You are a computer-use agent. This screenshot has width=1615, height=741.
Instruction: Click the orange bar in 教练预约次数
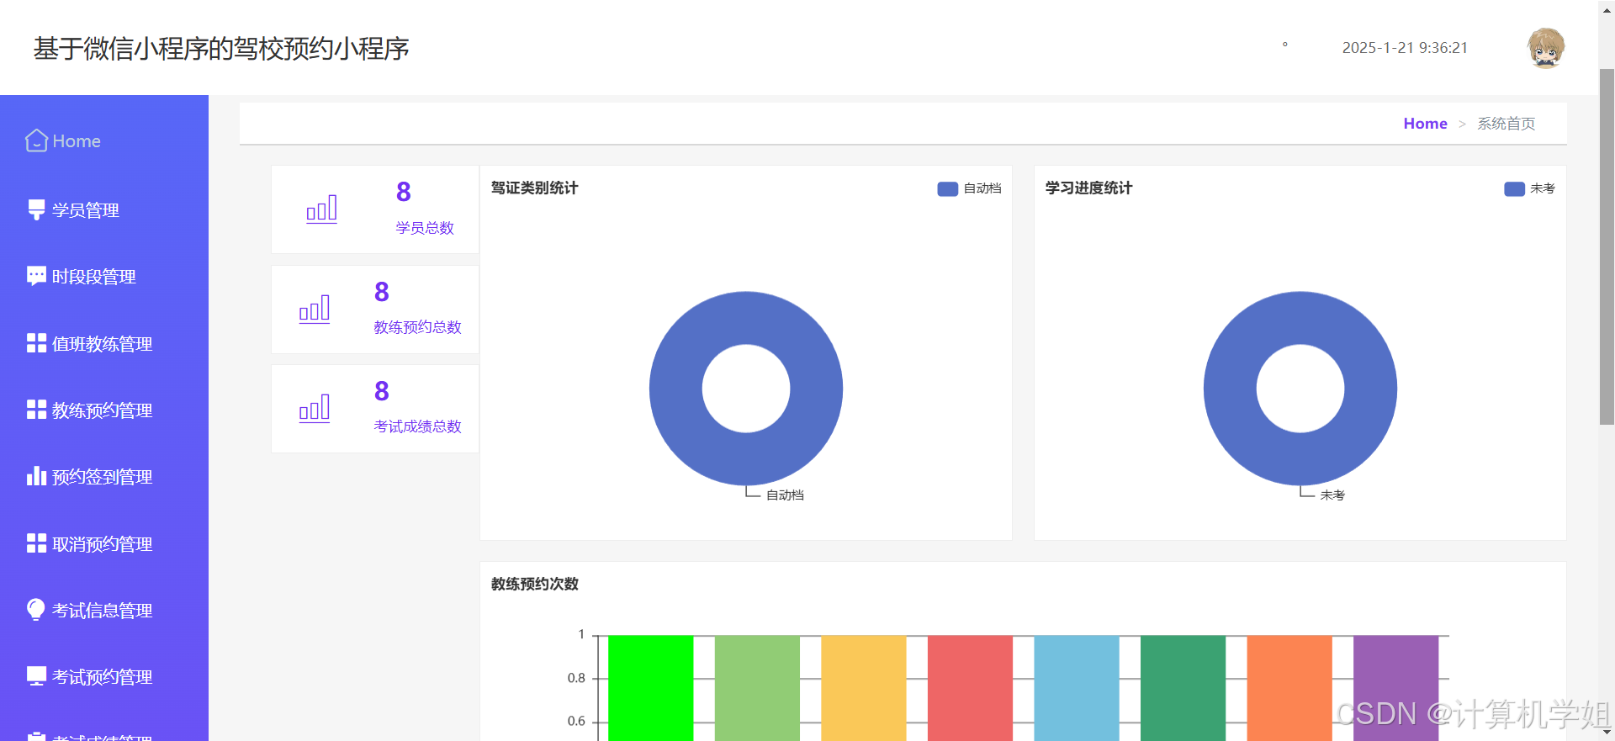tap(1289, 688)
